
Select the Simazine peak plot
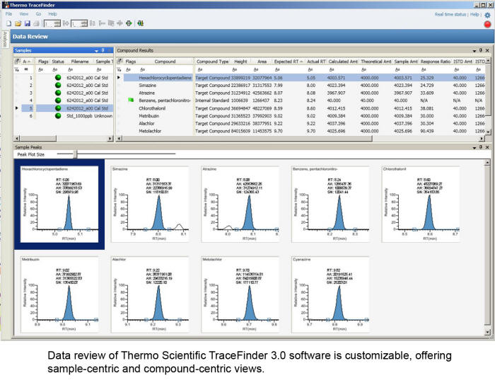150,205
